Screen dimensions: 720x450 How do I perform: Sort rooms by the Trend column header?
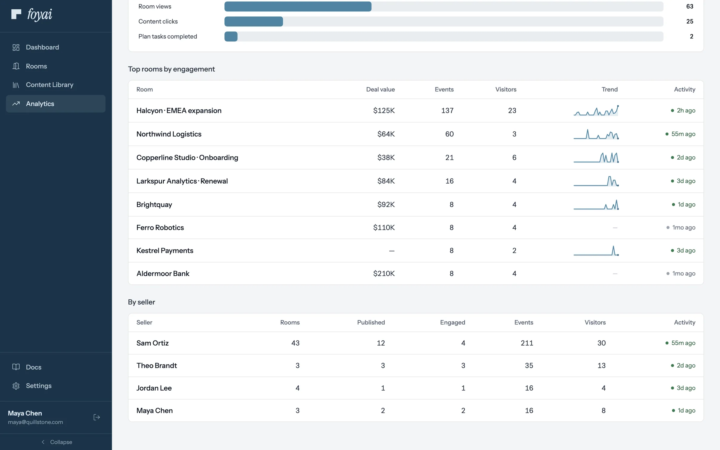(x=609, y=89)
